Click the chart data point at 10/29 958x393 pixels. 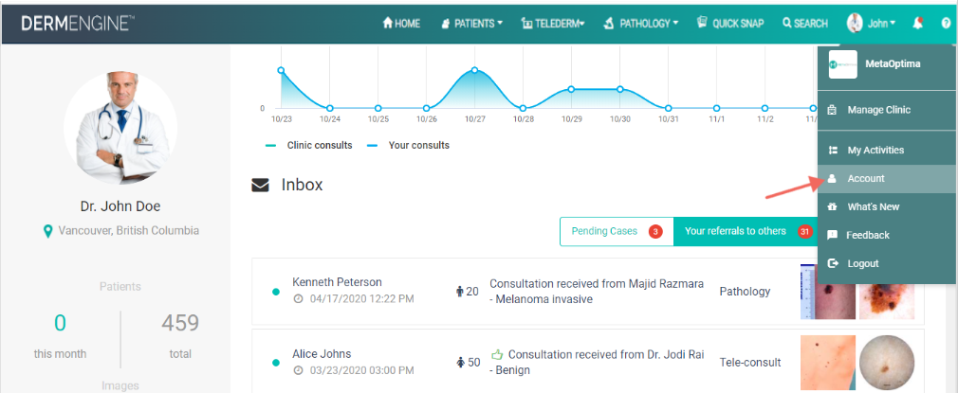571,89
